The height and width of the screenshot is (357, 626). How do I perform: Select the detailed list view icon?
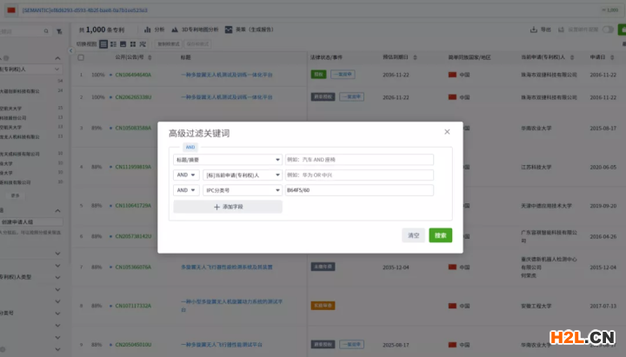tap(113, 44)
